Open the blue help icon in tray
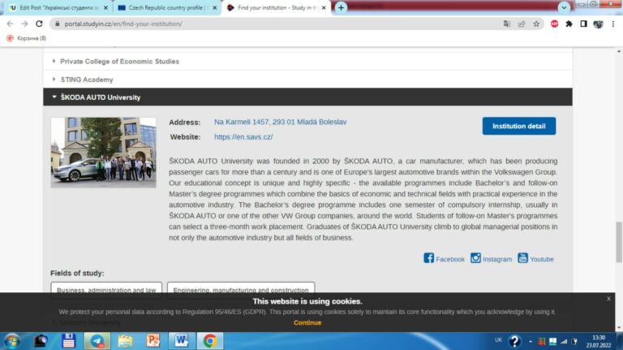Screen dimensions: 623x350 (514, 341)
